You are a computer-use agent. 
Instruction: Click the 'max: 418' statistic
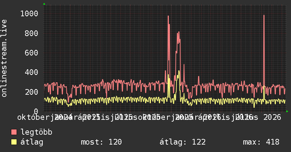[261, 142]
